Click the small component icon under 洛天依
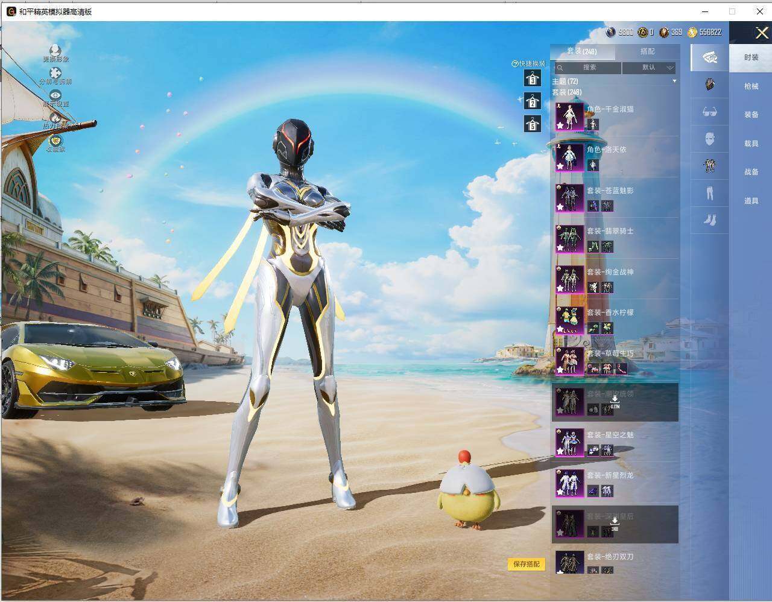This screenshot has height=602, width=772. tap(593, 165)
